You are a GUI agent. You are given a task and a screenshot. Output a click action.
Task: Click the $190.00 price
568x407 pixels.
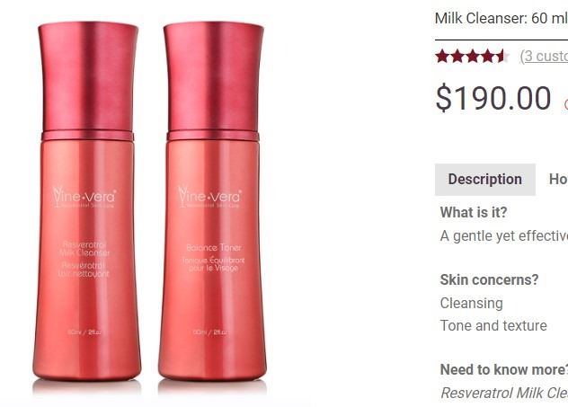tap(493, 98)
